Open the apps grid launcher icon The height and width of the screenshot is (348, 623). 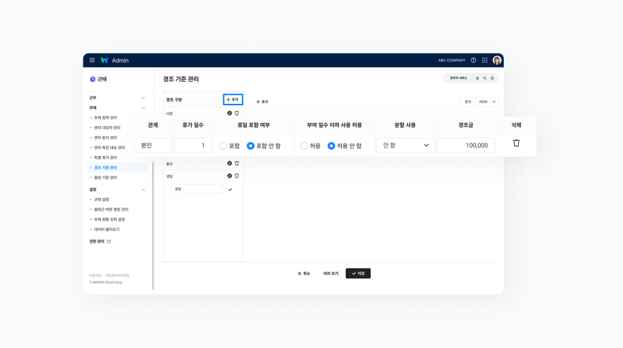(485, 60)
